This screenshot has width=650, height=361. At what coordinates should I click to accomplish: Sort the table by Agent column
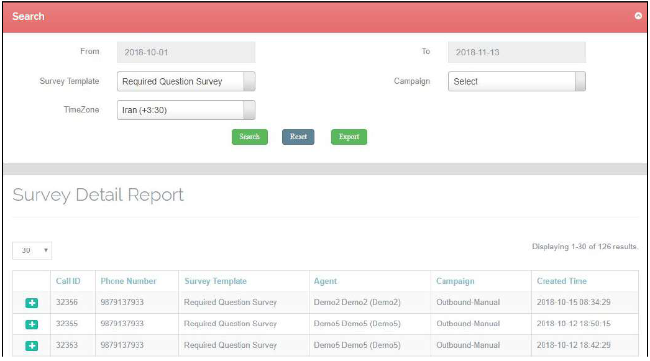[326, 281]
